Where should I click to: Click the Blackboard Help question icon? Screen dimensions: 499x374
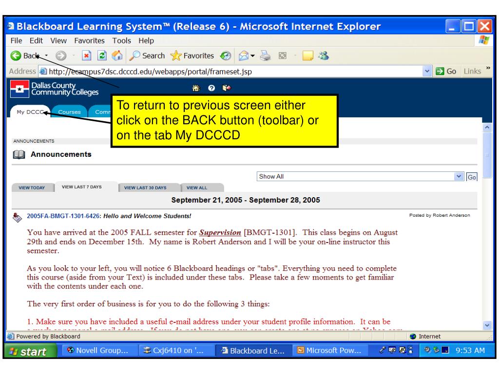click(211, 88)
